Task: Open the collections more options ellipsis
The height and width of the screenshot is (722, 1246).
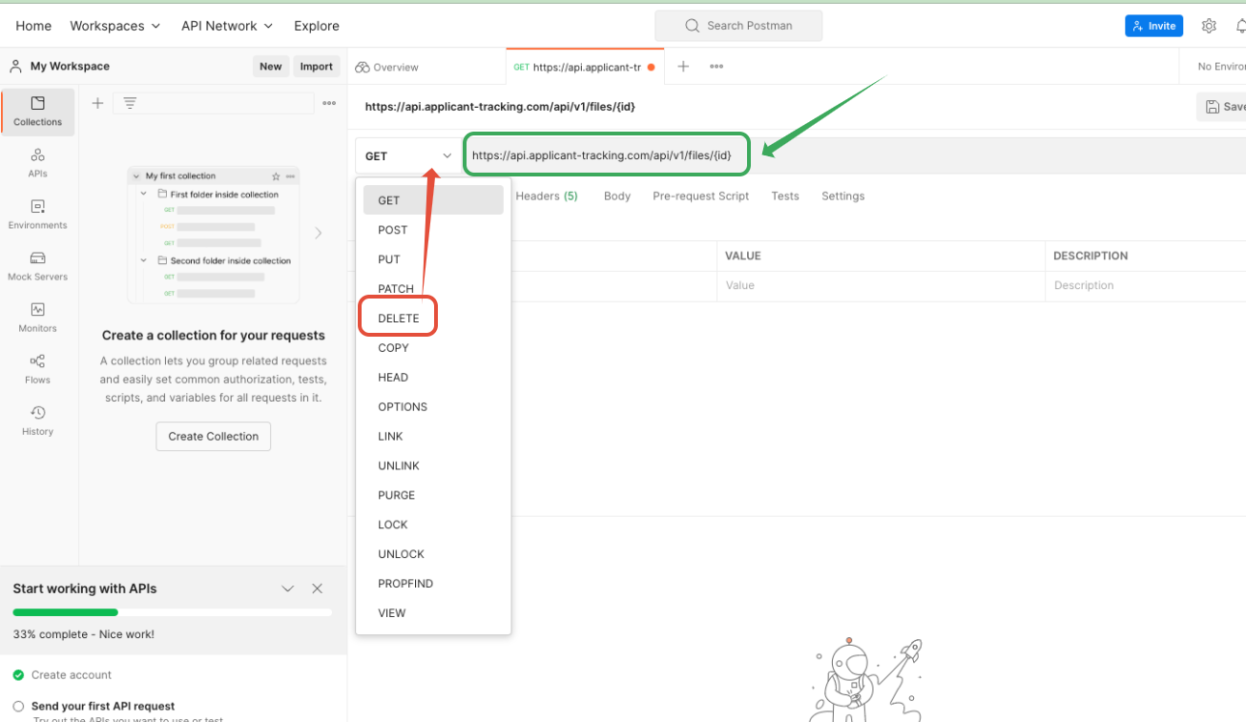Action: 329,103
